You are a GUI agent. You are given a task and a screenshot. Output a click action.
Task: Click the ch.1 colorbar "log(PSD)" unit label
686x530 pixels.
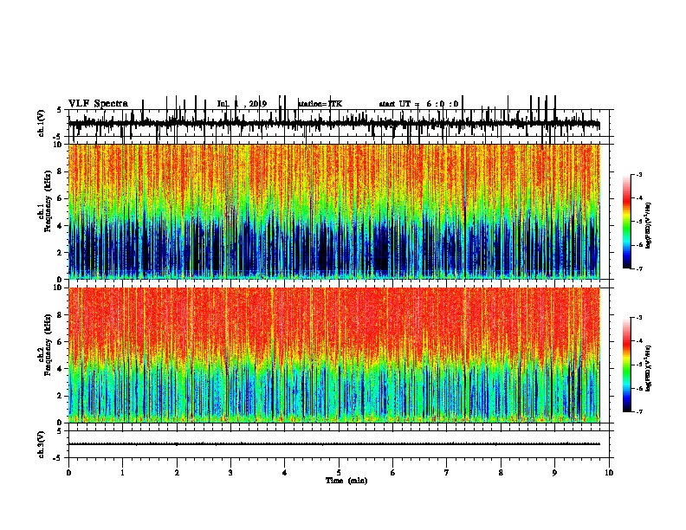click(649, 225)
